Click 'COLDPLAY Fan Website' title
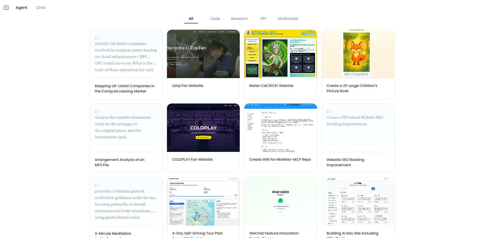 pyautogui.click(x=192, y=159)
